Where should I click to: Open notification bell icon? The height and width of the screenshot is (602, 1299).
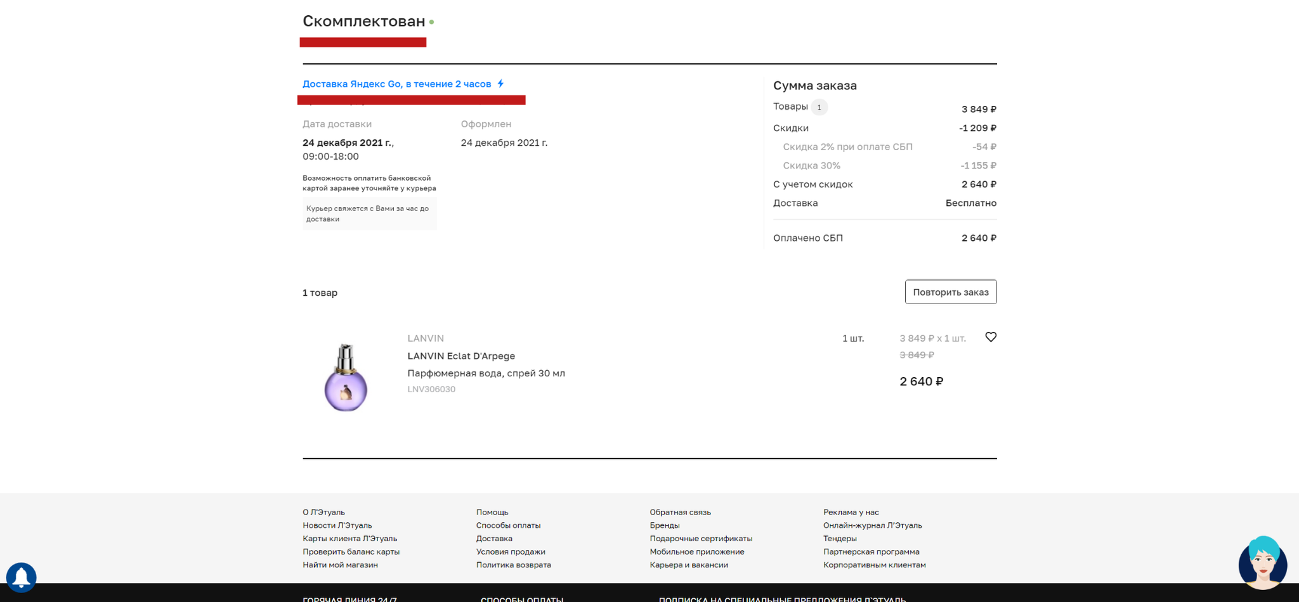tap(22, 577)
